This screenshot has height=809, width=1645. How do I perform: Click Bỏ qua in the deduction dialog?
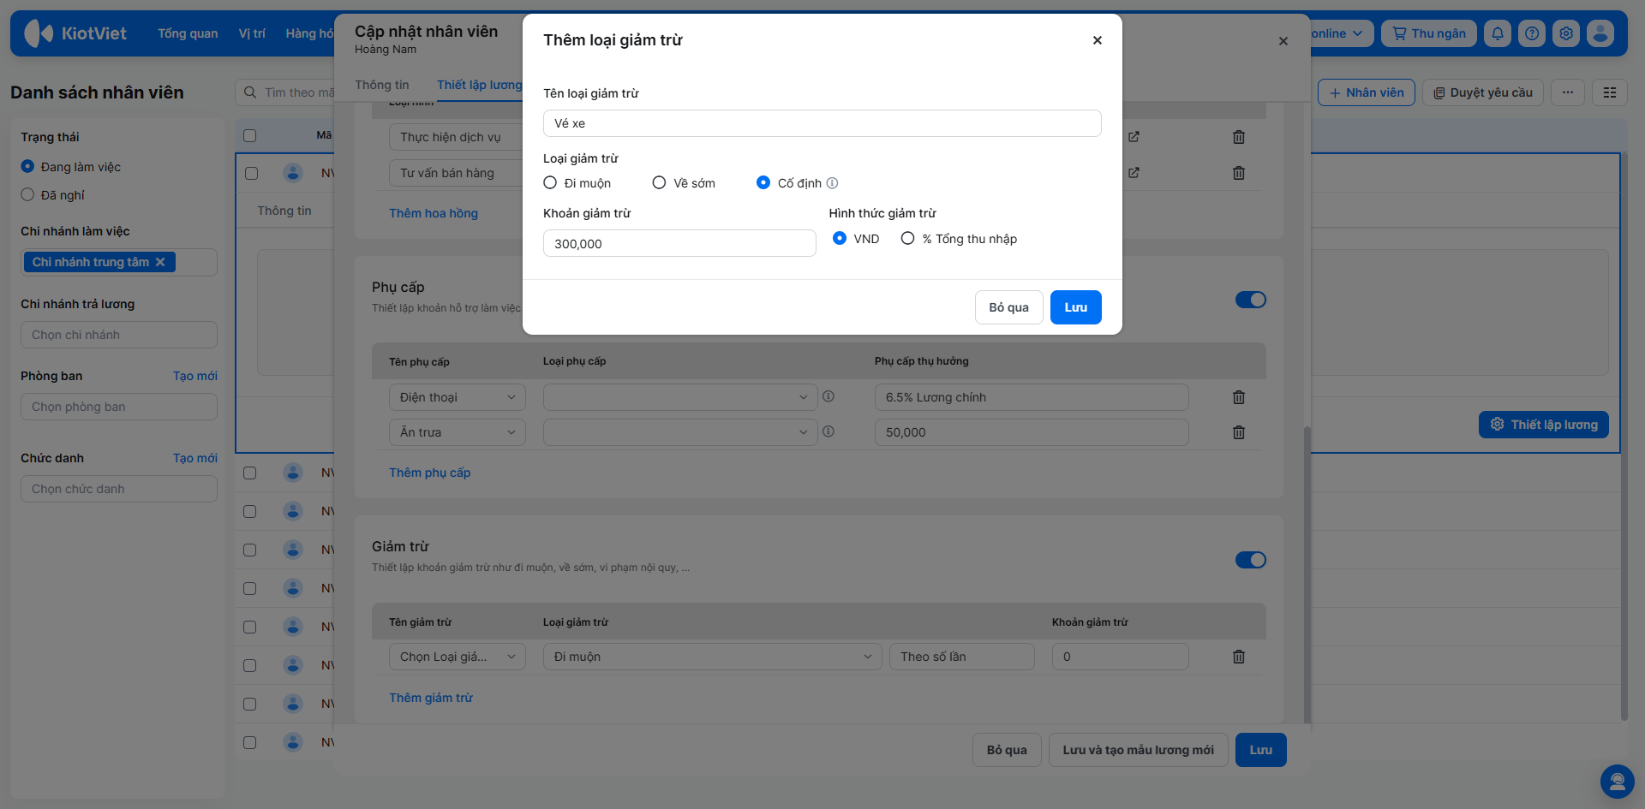coord(1009,307)
